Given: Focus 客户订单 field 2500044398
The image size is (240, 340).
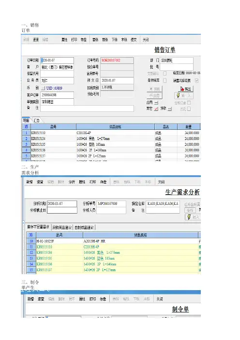Looking at the screenshot, I should [57, 95].
